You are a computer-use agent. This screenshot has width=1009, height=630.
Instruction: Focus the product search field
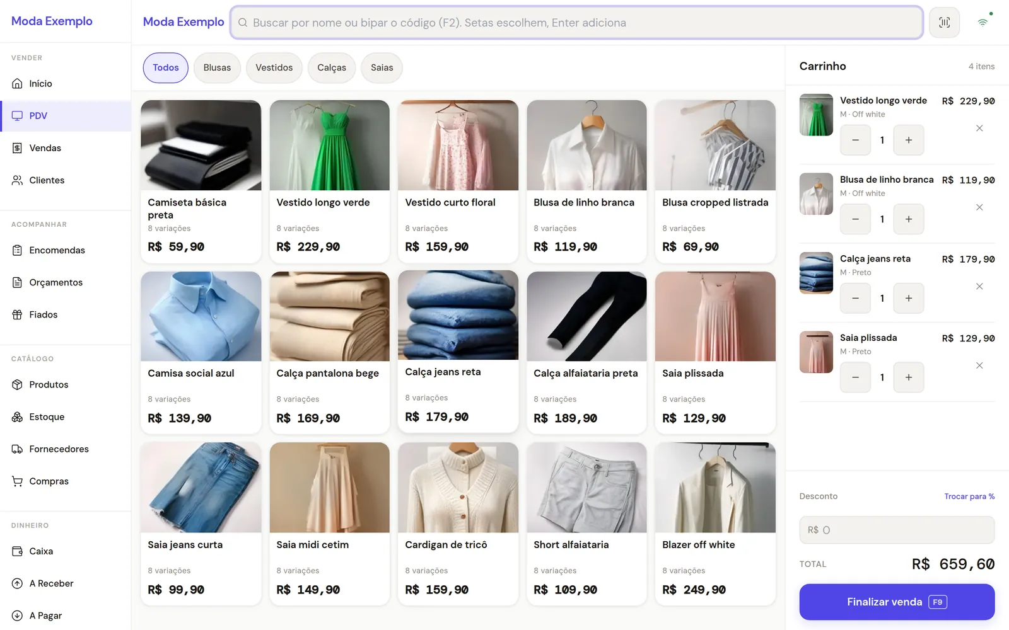[576, 23]
